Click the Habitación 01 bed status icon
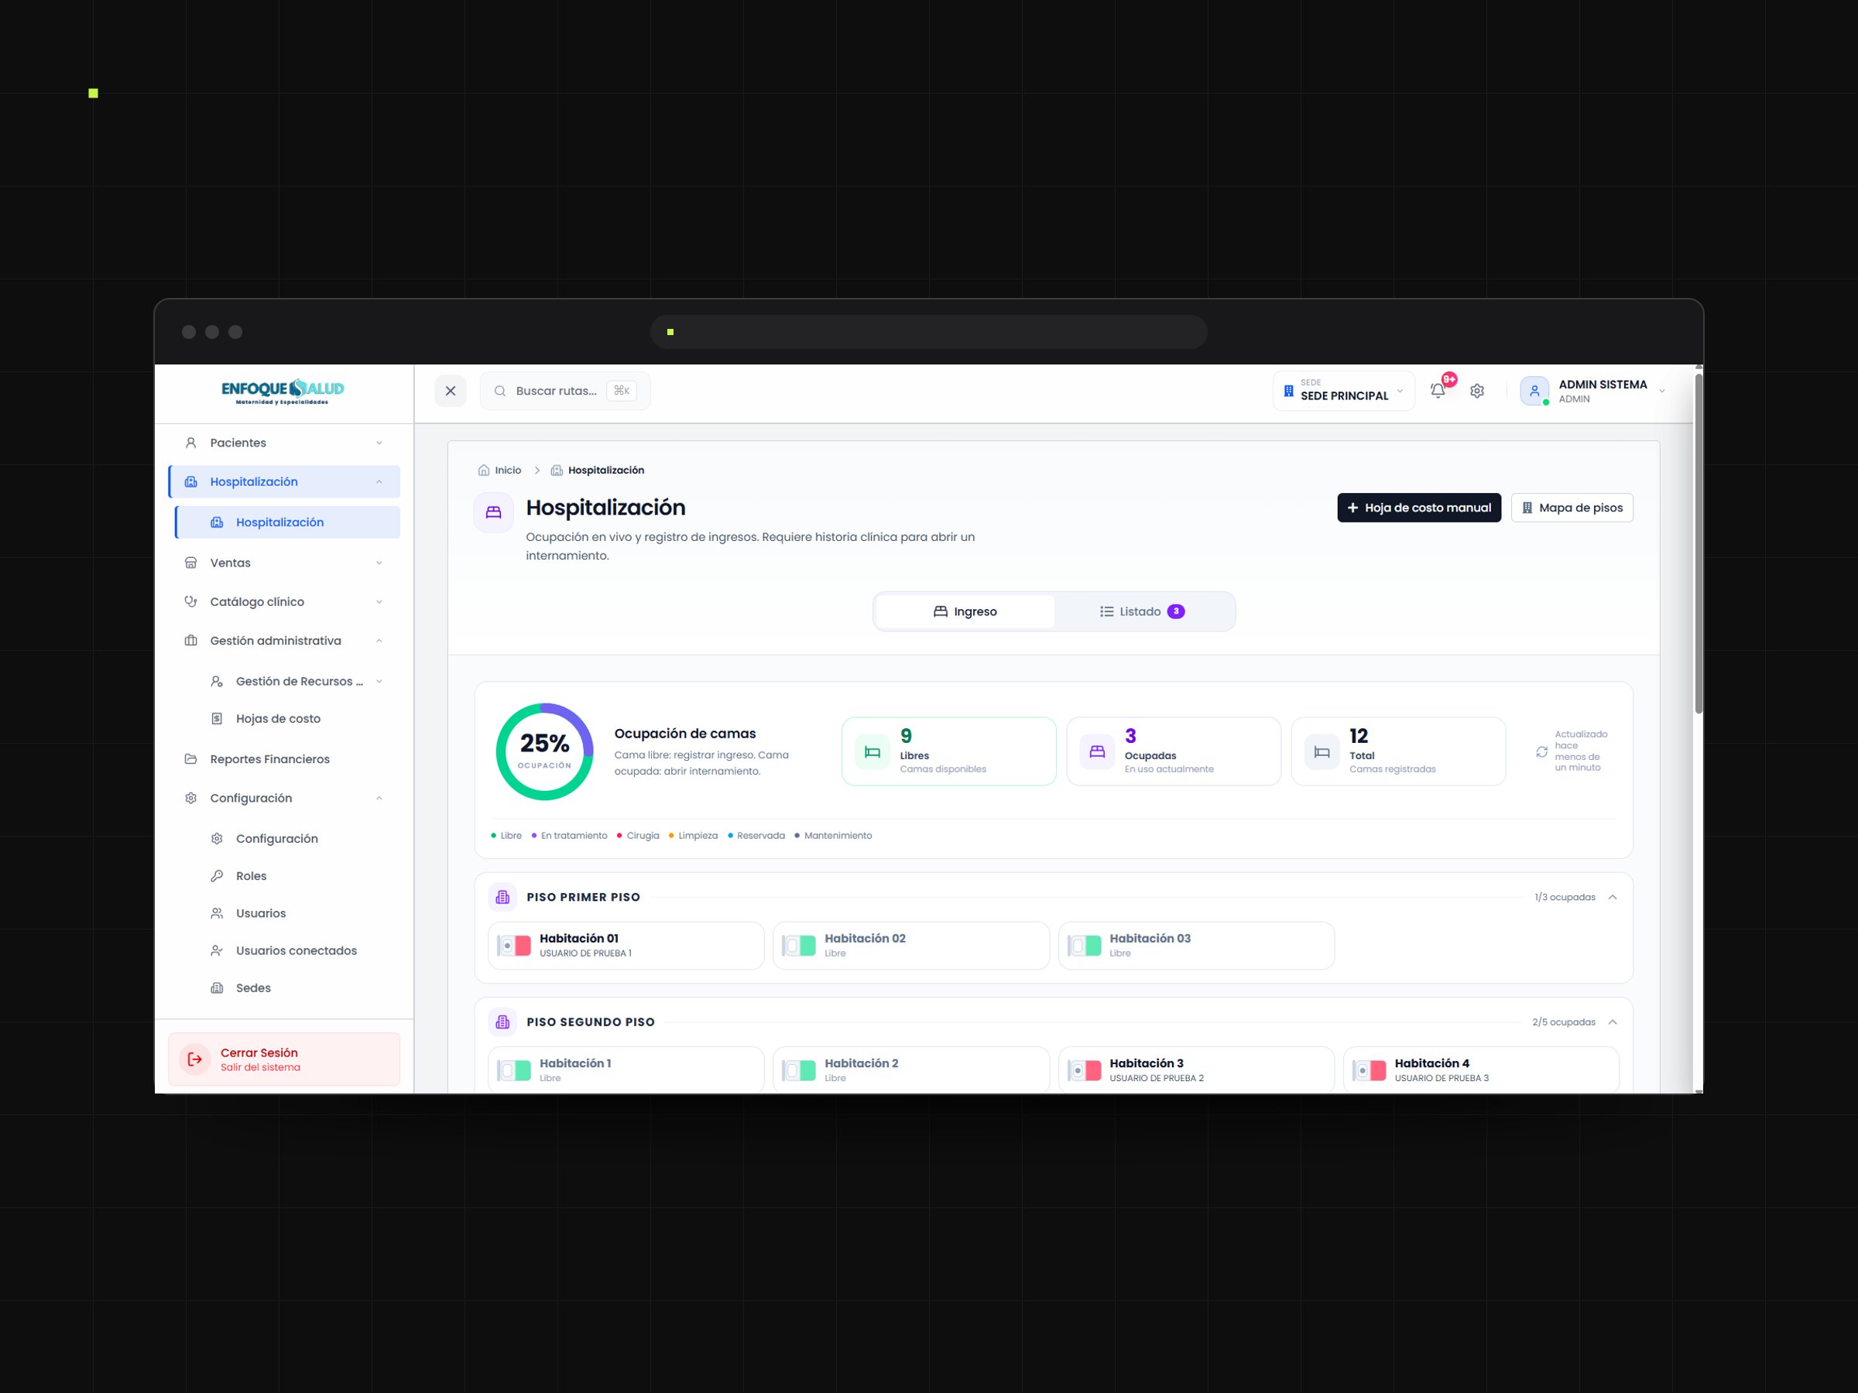 click(513, 946)
